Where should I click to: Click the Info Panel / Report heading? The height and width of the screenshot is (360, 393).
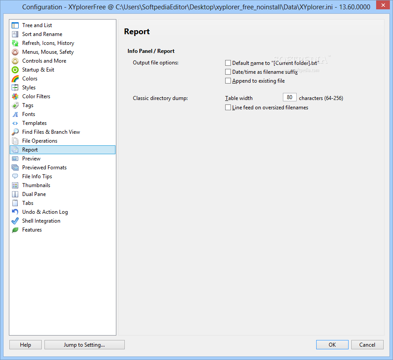pos(151,51)
